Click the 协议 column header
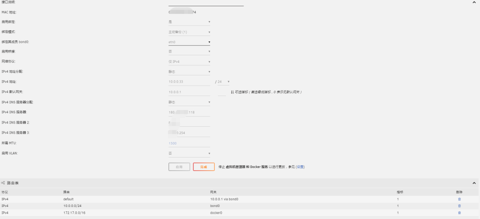Viewport: 480px width, 219px height. [5, 192]
